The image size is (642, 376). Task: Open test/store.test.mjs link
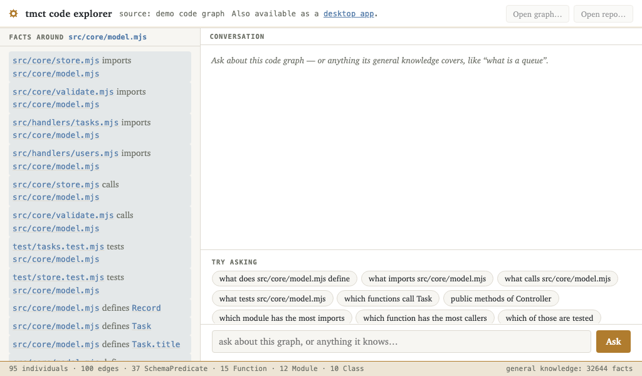58,277
